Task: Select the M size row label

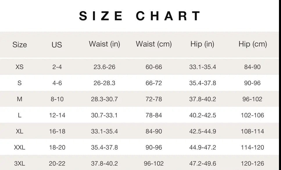Action: tap(19, 99)
